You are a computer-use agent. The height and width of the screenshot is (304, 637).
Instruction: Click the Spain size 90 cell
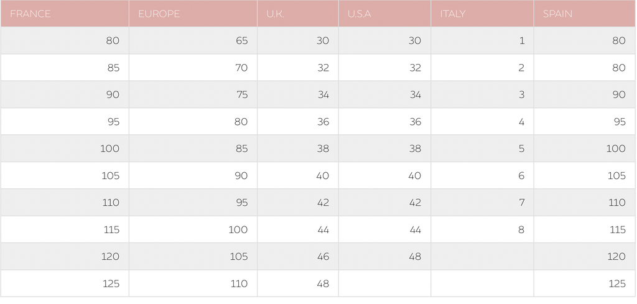618,94
